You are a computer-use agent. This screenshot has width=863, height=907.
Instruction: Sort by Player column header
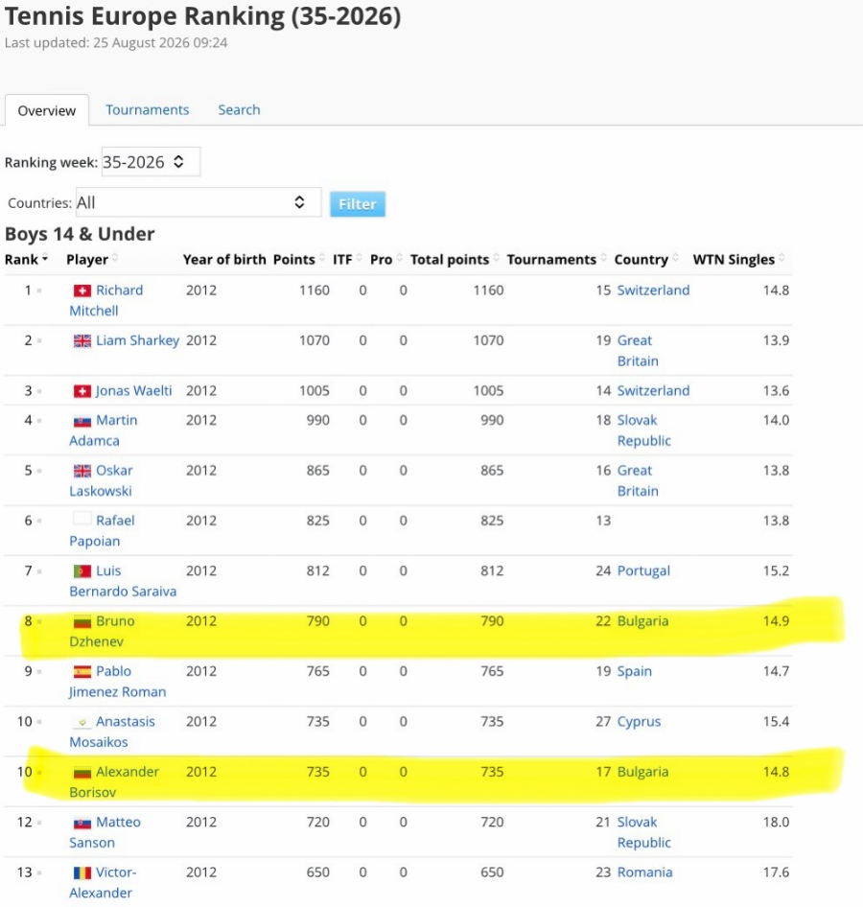pos(87,259)
